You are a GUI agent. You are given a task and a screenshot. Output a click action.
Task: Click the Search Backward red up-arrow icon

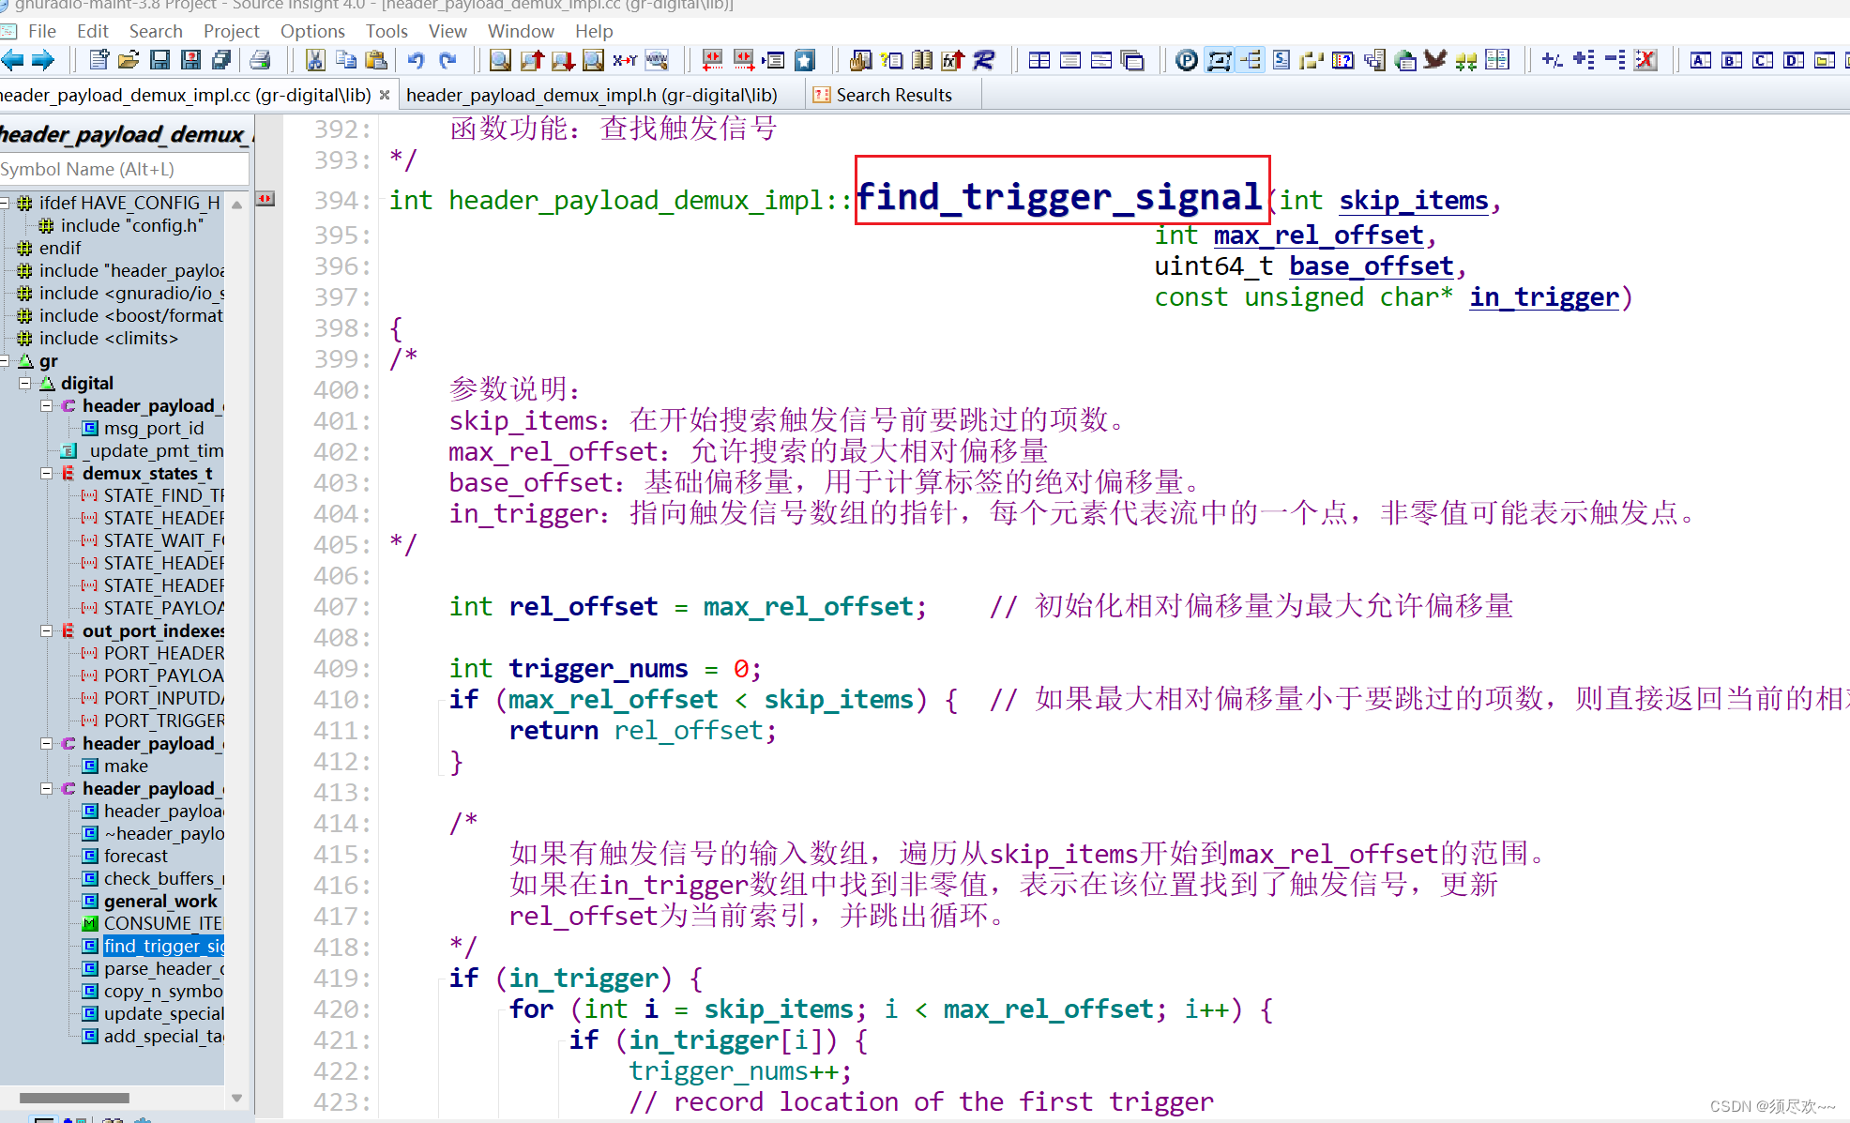coord(532,61)
